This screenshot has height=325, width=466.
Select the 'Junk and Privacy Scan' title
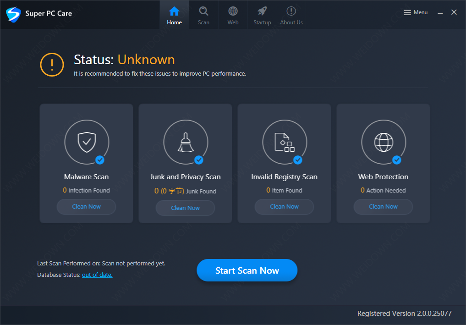185,177
